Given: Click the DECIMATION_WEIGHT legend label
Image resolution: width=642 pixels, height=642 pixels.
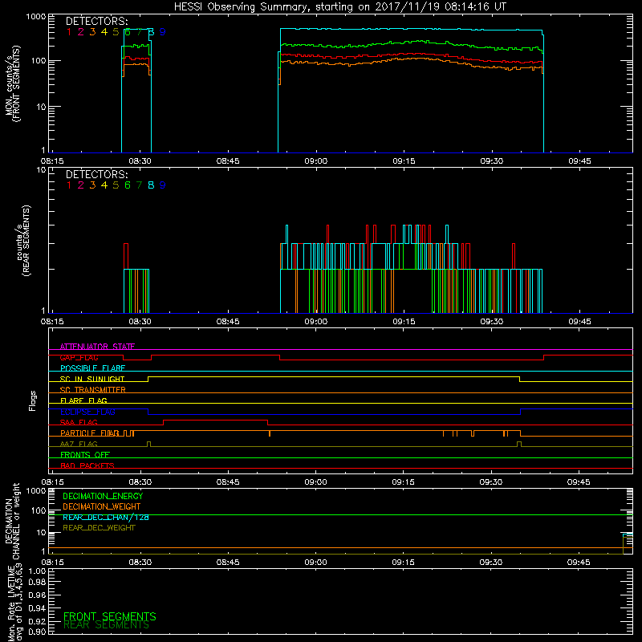Looking at the screenshot, I should [x=102, y=507].
